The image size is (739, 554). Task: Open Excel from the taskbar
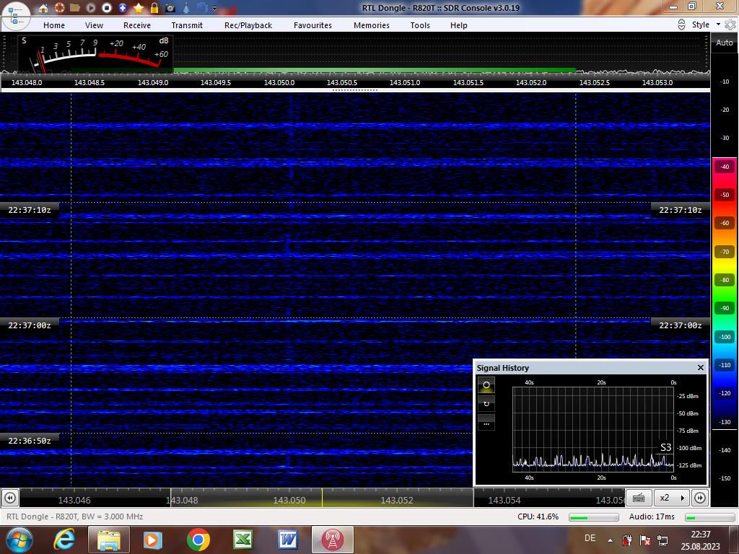click(243, 540)
